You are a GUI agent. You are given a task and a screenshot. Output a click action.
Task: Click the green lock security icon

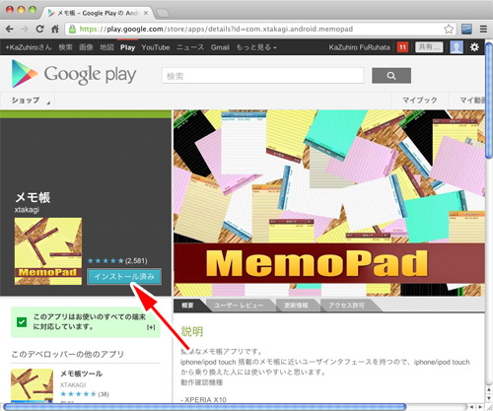pos(72,29)
